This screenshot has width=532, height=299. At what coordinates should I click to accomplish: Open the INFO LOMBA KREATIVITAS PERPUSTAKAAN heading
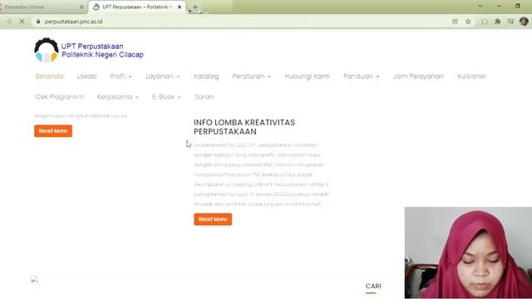244,127
